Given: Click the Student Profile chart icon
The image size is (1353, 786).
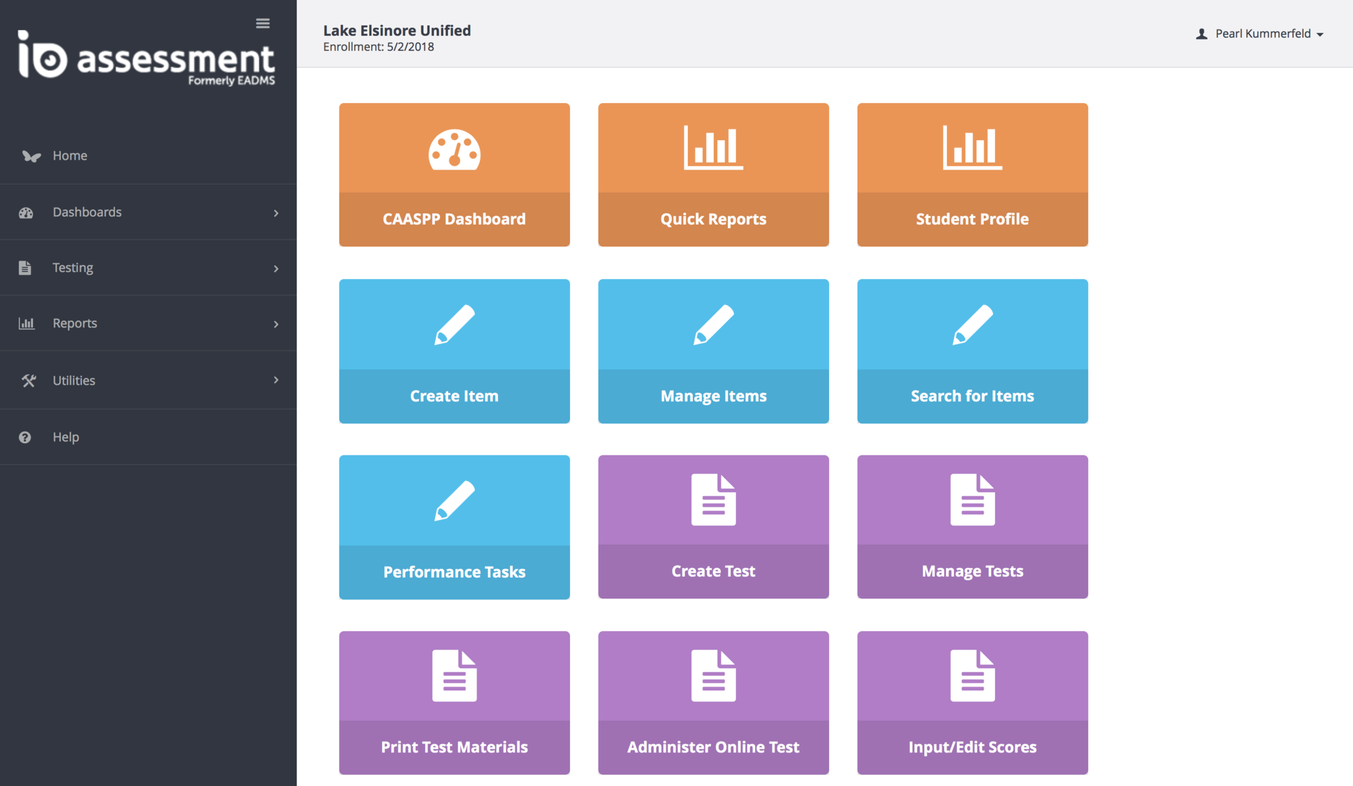Looking at the screenshot, I should [972, 147].
